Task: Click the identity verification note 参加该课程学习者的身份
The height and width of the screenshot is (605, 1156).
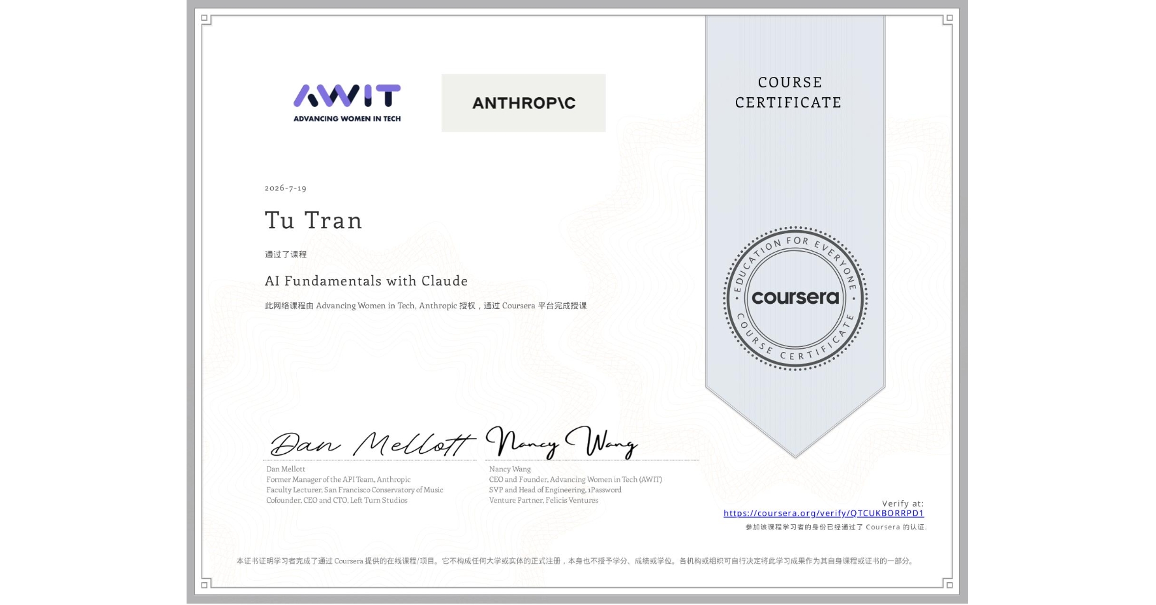Action: coord(836,527)
